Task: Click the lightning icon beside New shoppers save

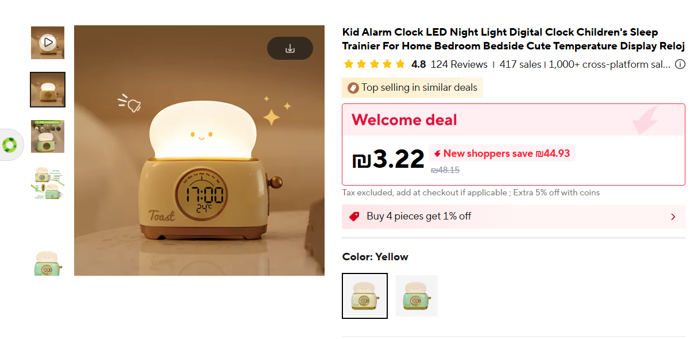Action: (x=438, y=153)
